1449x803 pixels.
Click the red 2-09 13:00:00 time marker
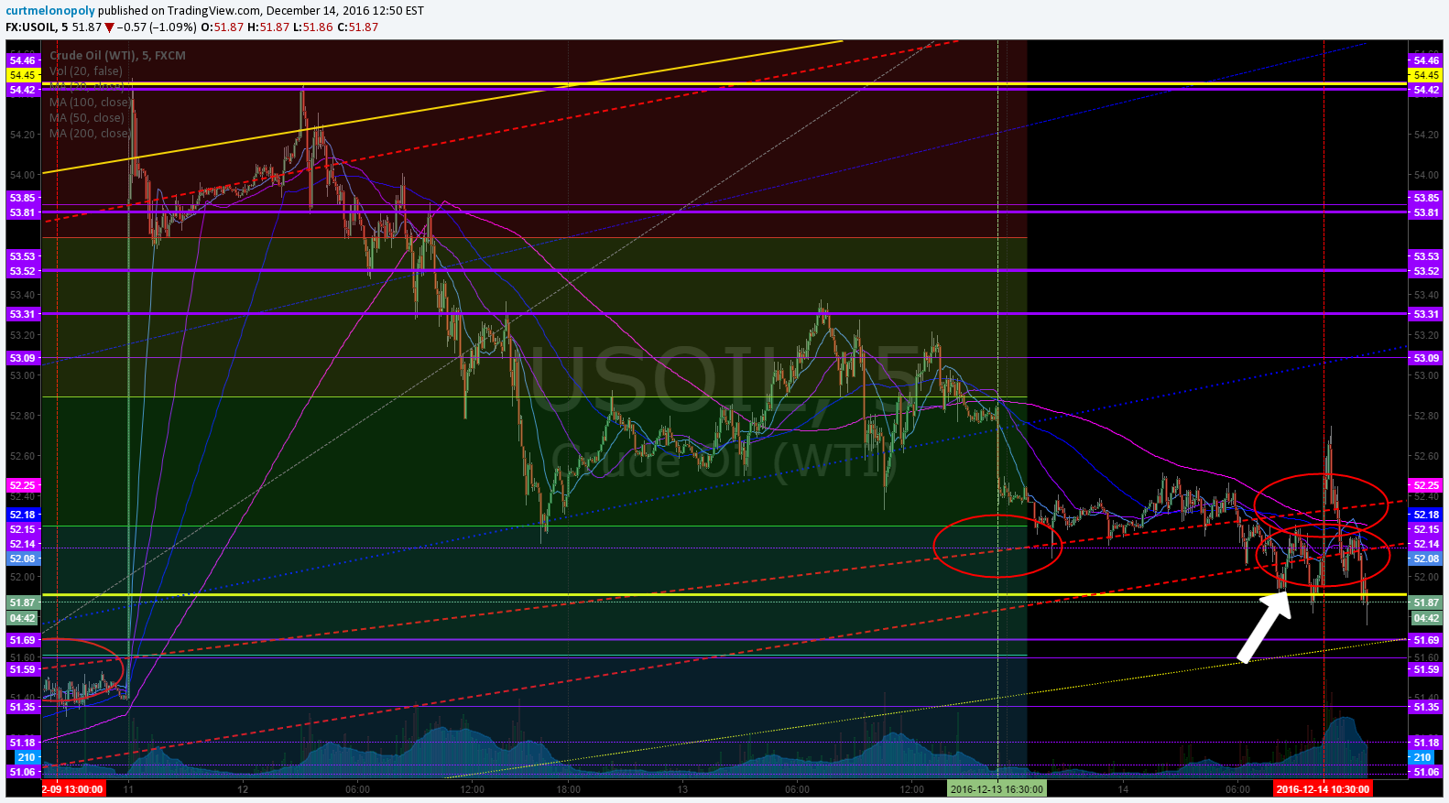point(73,788)
